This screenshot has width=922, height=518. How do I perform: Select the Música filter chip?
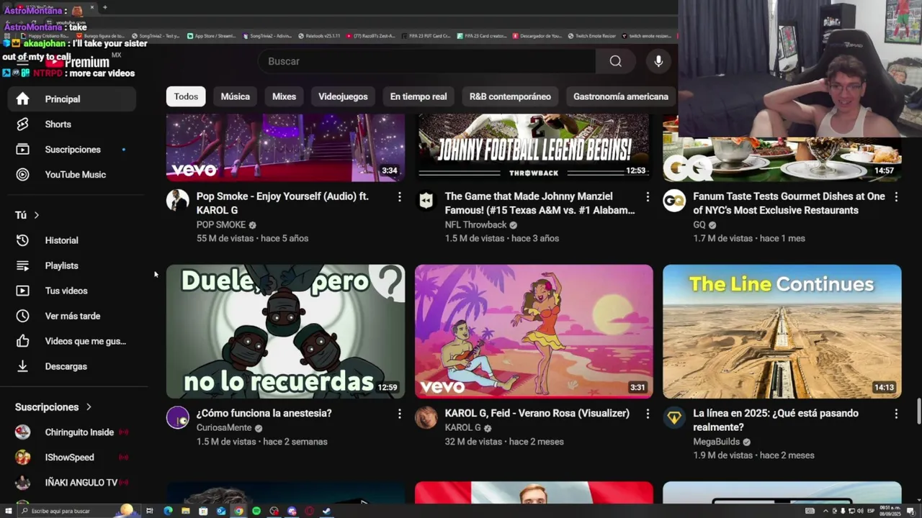pos(236,96)
